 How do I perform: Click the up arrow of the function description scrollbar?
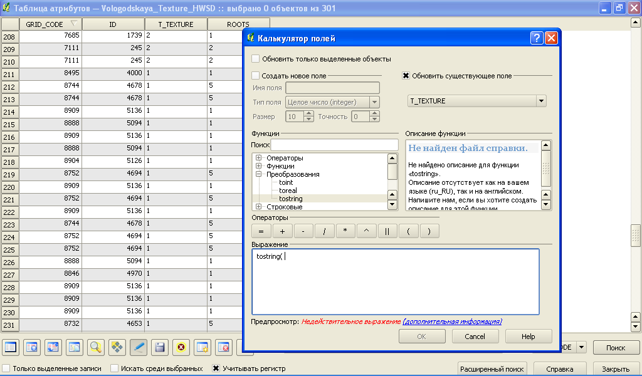546,145
